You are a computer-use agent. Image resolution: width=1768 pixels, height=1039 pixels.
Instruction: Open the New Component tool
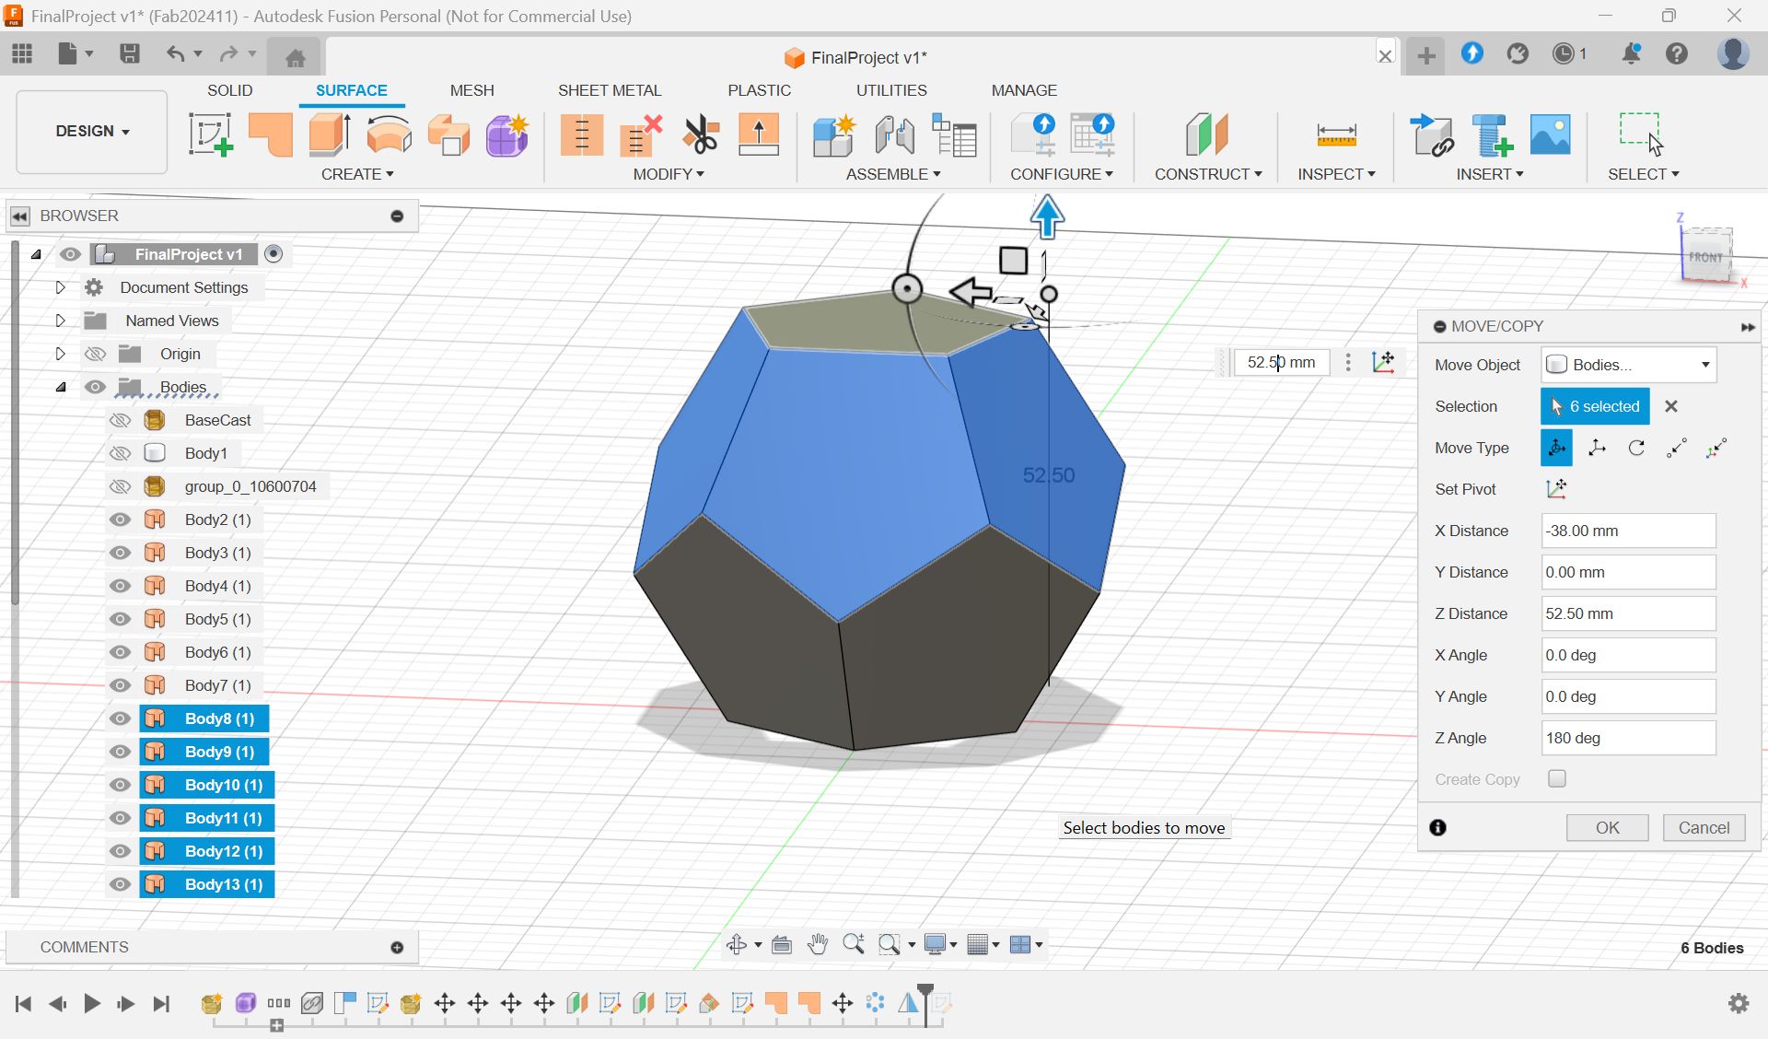[x=834, y=134]
